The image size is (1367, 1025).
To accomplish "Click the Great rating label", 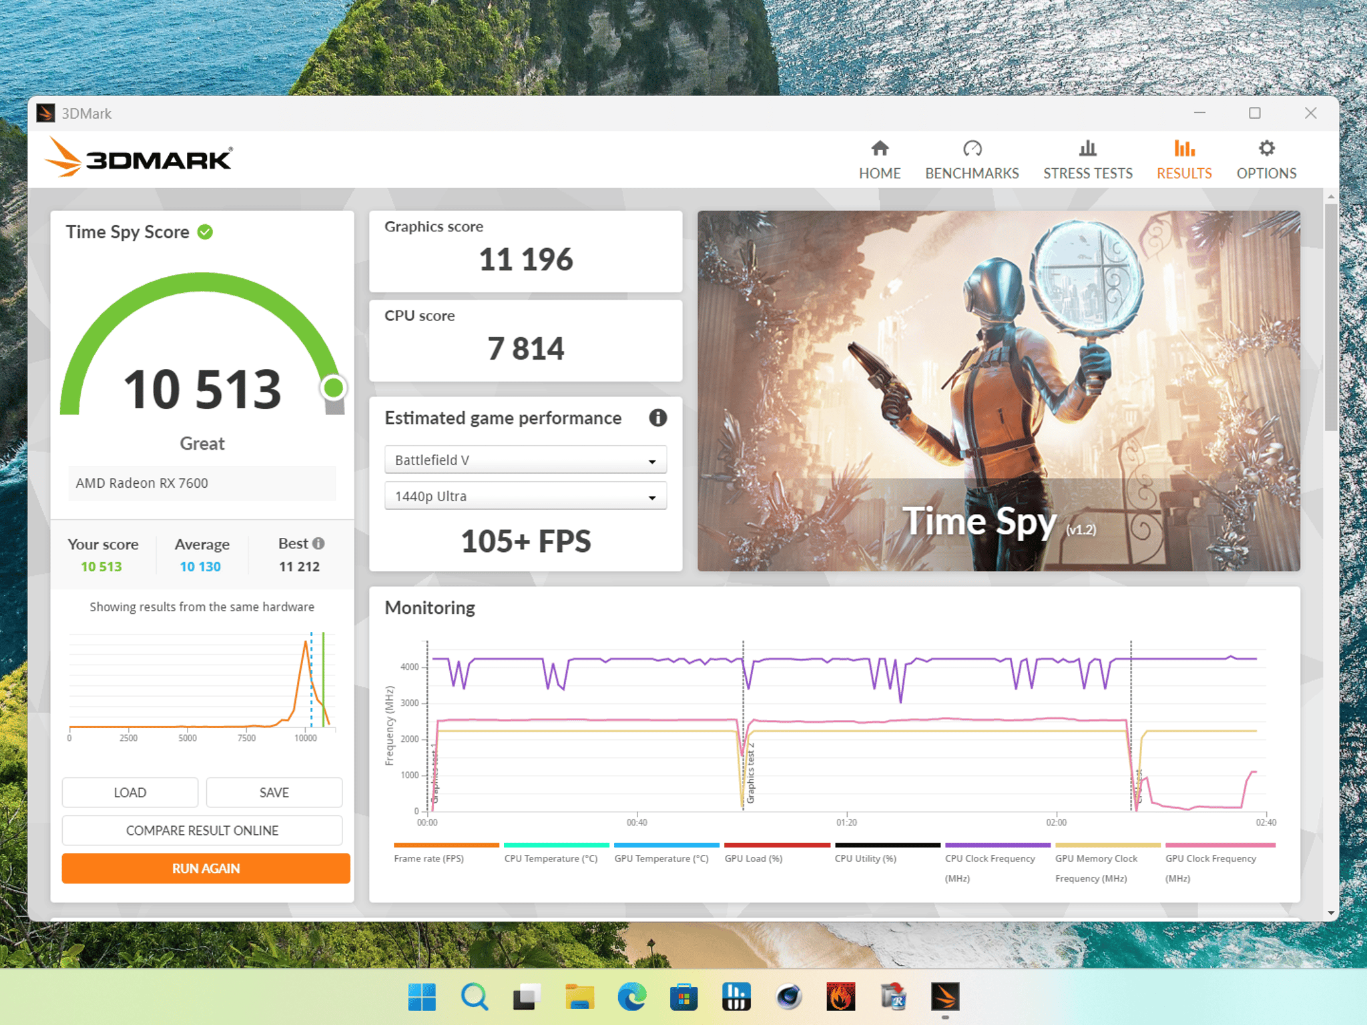I will 202,444.
